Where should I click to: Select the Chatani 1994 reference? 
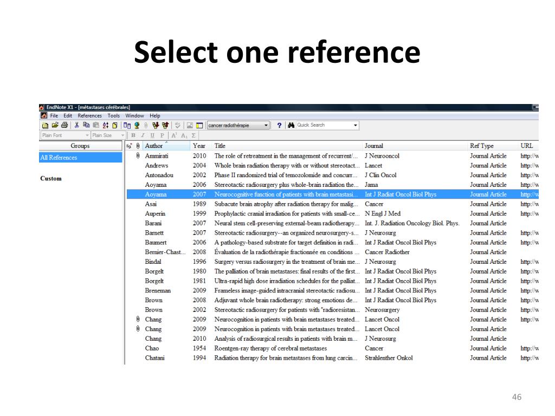pos(332,358)
